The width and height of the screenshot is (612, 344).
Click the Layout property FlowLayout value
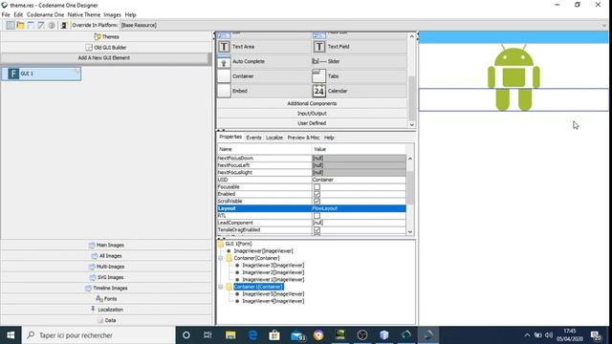[x=359, y=208]
